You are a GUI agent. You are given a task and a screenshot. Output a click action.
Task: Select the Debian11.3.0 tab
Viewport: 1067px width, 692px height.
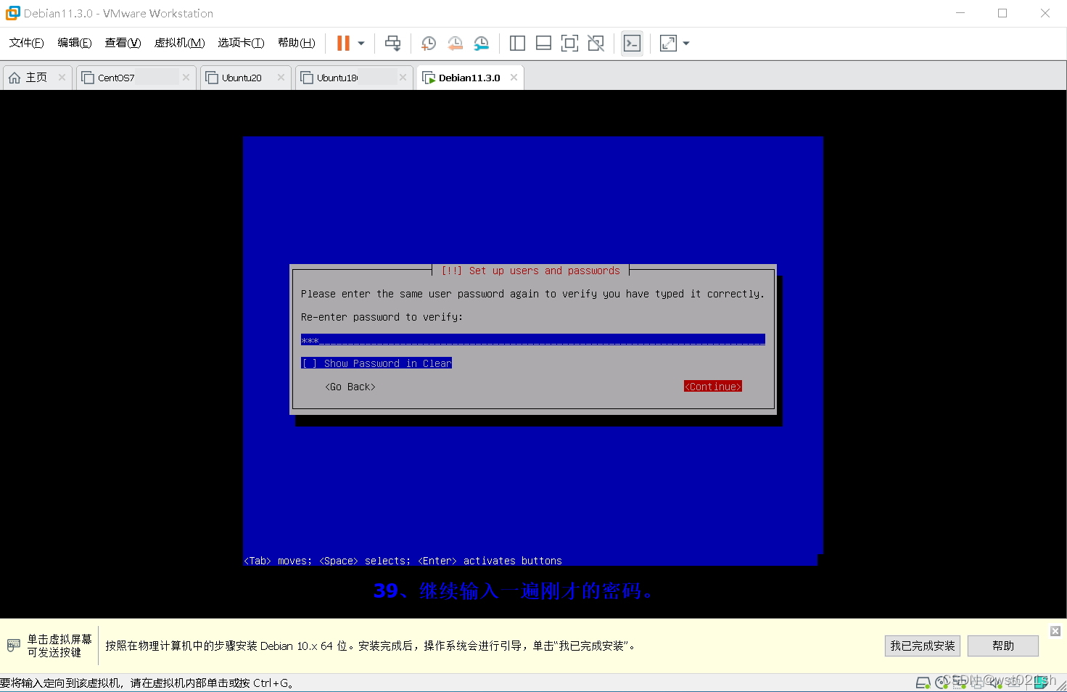click(469, 78)
